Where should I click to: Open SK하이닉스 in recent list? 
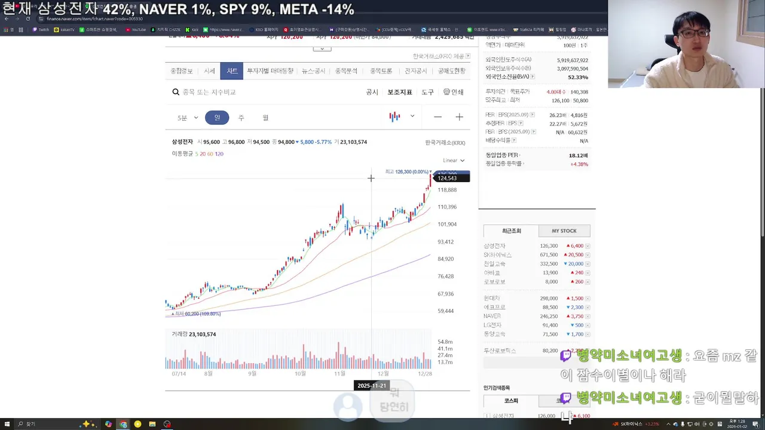click(x=498, y=255)
